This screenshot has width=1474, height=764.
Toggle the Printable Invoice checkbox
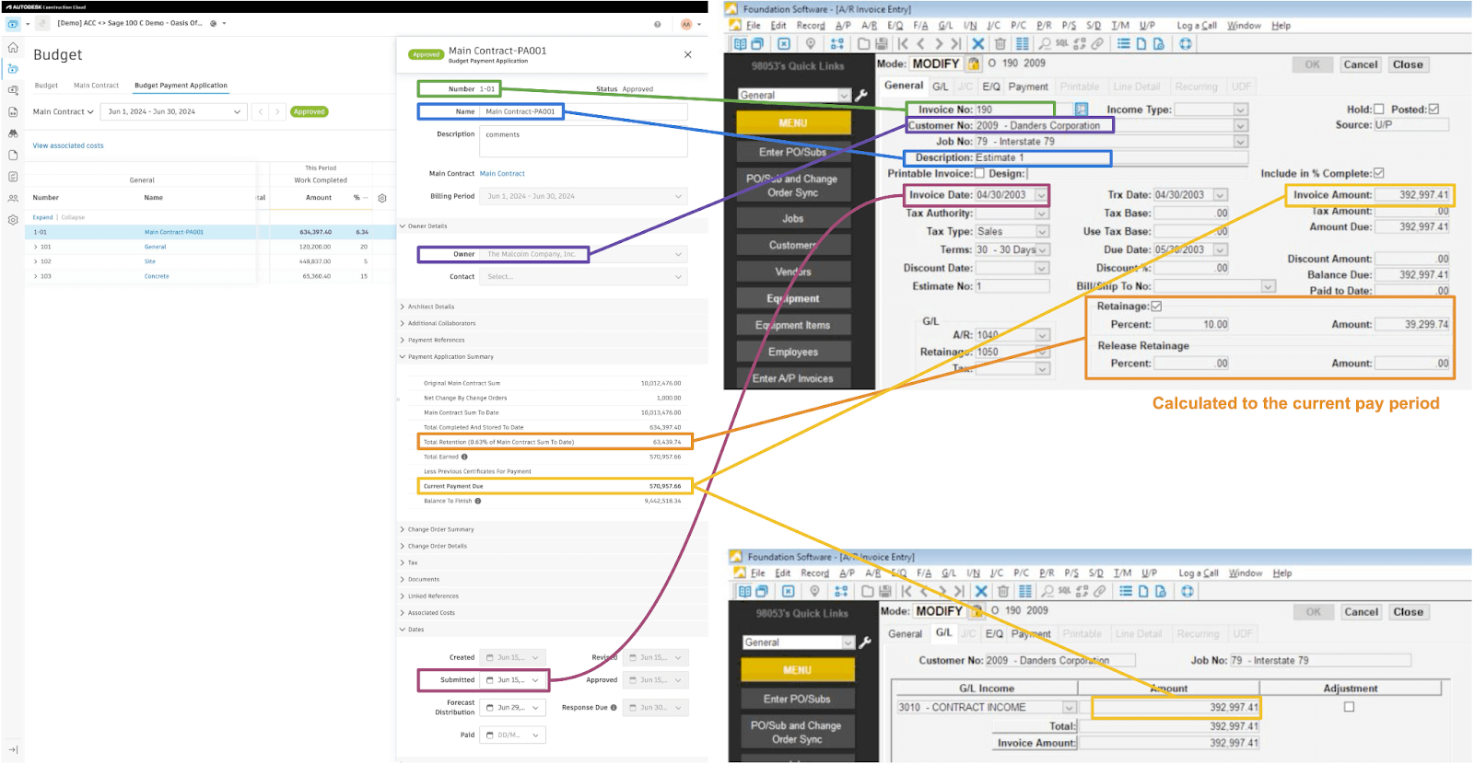pos(979,173)
